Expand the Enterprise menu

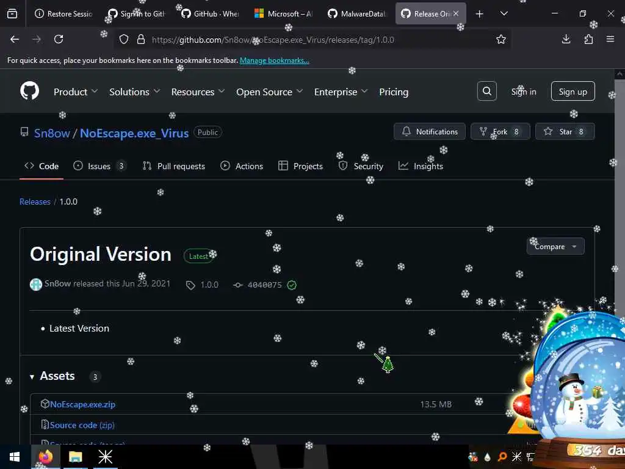coord(341,92)
